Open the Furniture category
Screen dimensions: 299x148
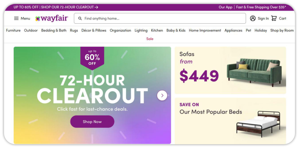click(13, 30)
